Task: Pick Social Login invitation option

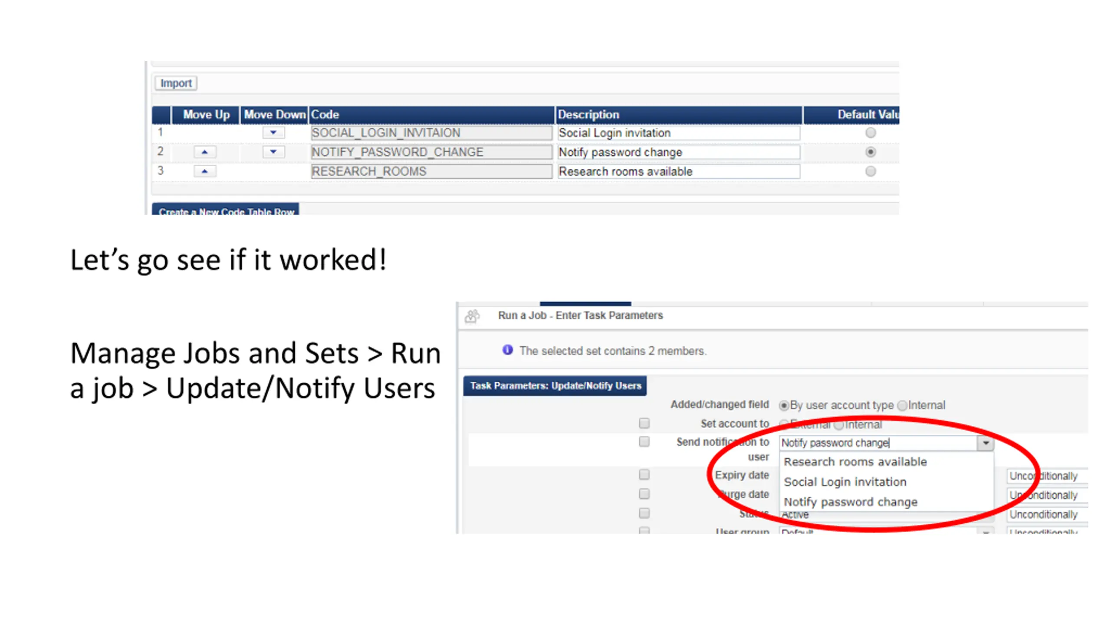Action: [845, 482]
